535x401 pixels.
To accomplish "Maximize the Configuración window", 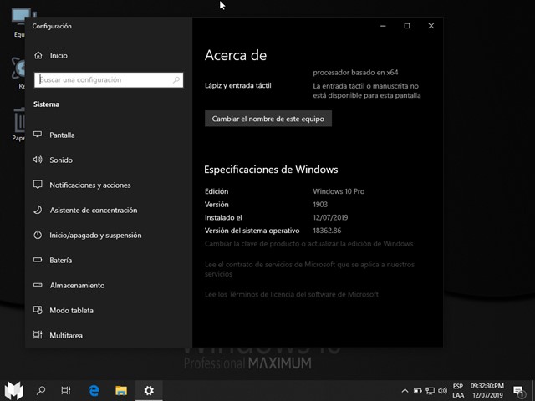I will 407,26.
